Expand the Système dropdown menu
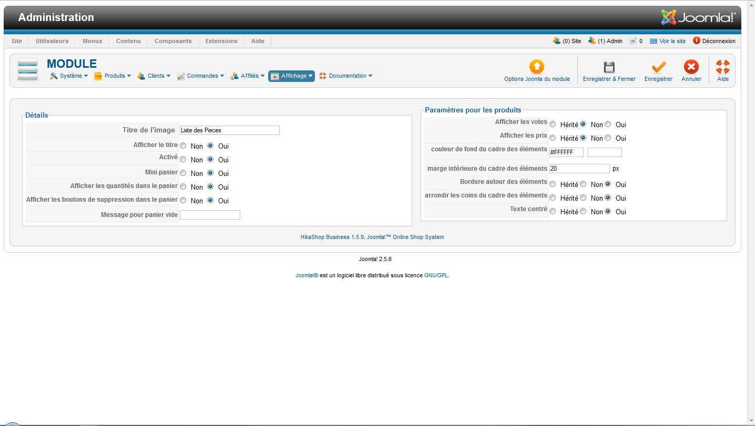 [69, 76]
